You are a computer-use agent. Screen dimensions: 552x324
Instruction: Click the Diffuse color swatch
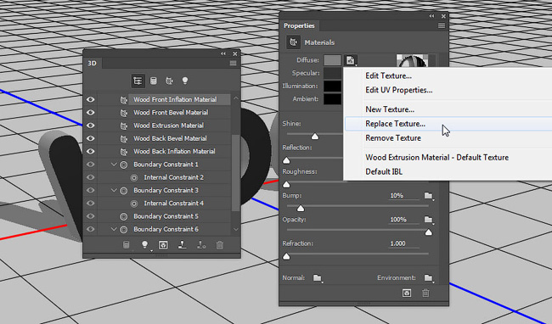(332, 60)
